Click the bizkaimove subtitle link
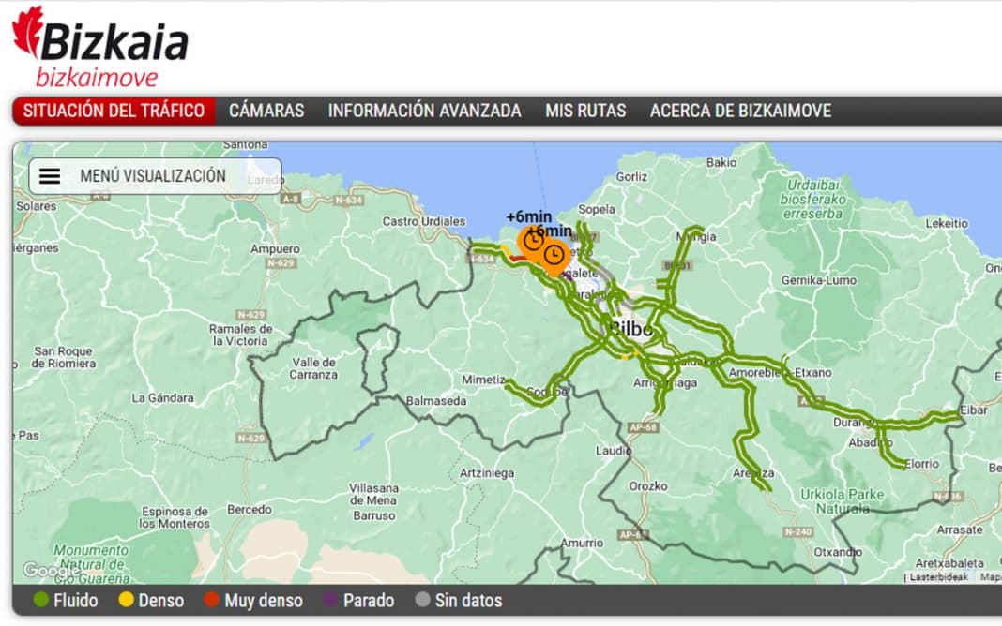 click(x=97, y=78)
